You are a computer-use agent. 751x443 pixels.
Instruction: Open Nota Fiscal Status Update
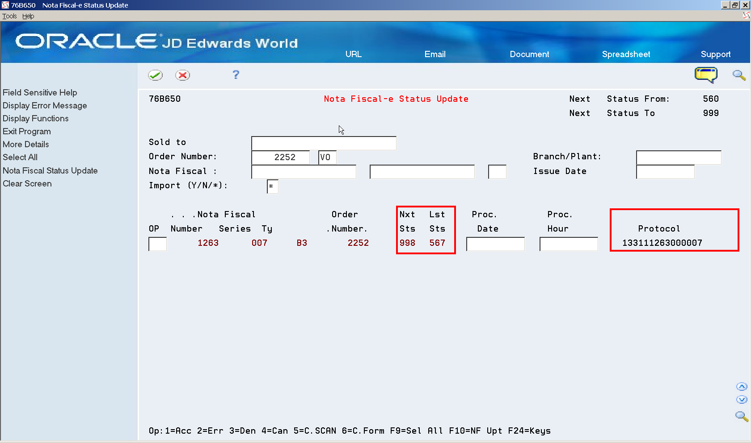coord(50,170)
